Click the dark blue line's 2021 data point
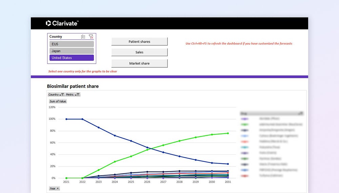339x193 pixels. click(x=66, y=119)
